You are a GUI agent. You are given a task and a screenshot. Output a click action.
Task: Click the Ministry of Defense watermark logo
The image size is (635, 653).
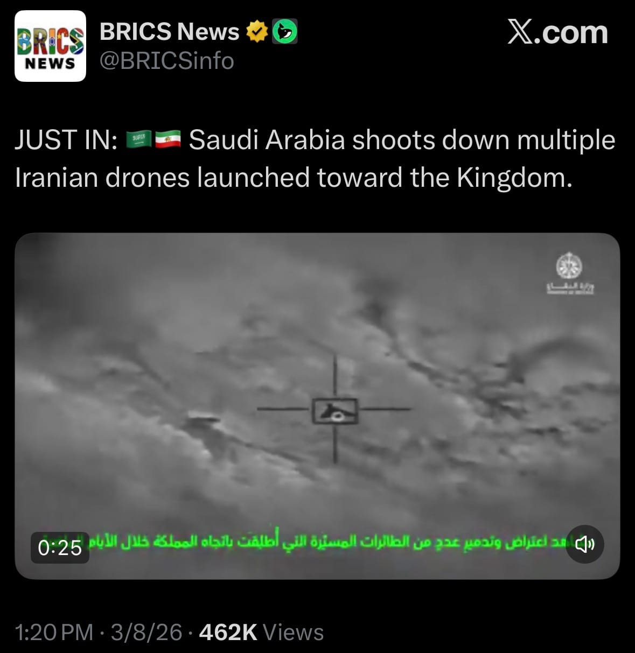point(570,273)
